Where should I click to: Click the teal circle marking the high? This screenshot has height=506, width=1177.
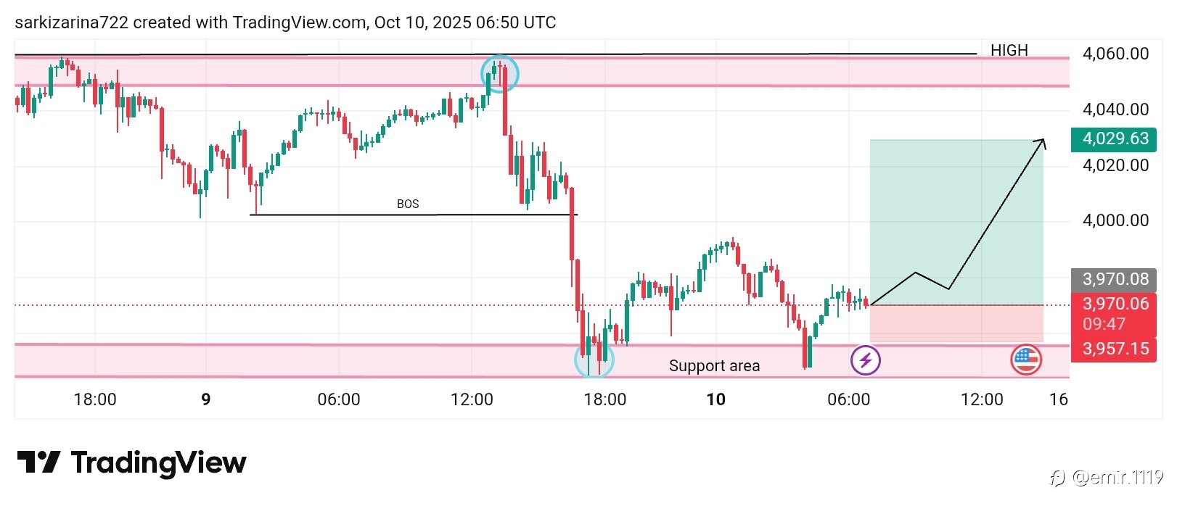(499, 73)
